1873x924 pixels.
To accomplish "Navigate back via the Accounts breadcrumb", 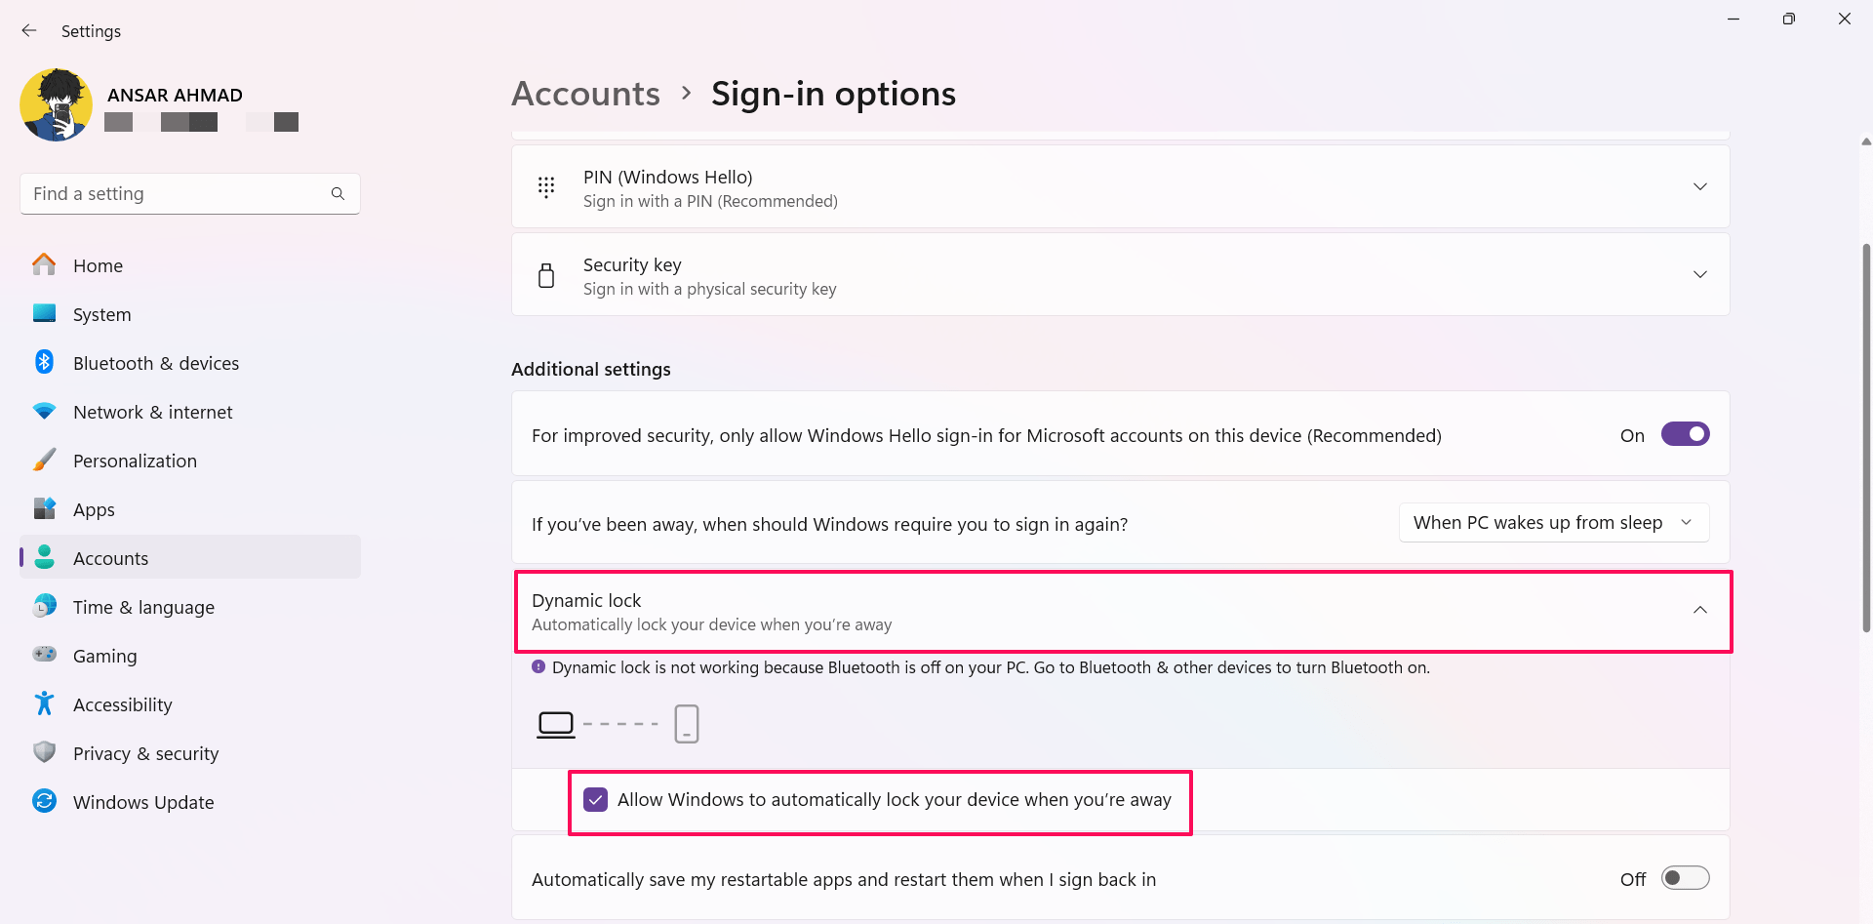I will tap(585, 93).
